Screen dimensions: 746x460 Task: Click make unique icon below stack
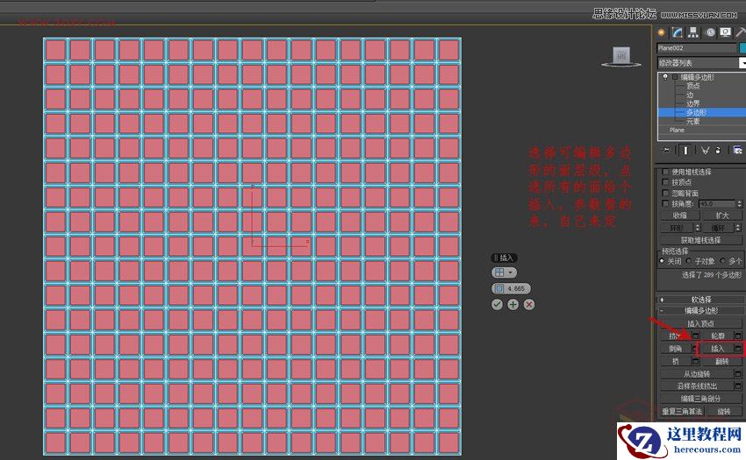(705, 150)
